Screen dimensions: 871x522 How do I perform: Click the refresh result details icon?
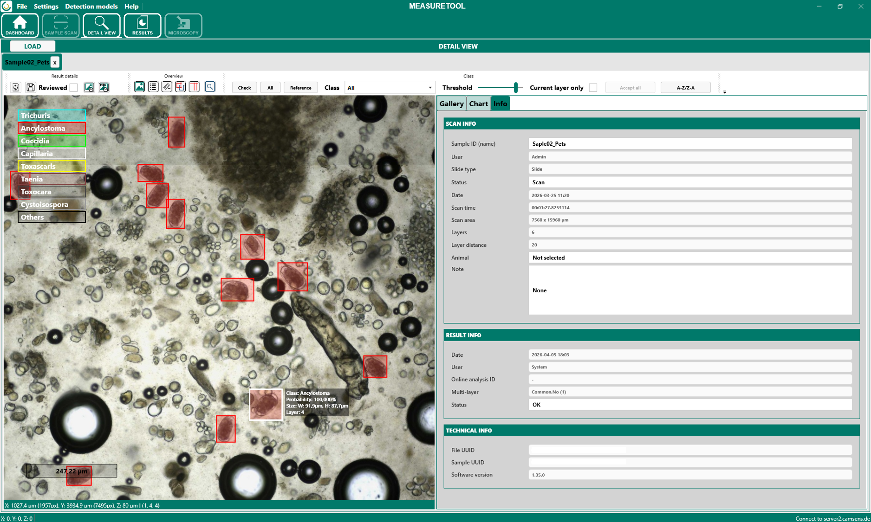pos(16,87)
